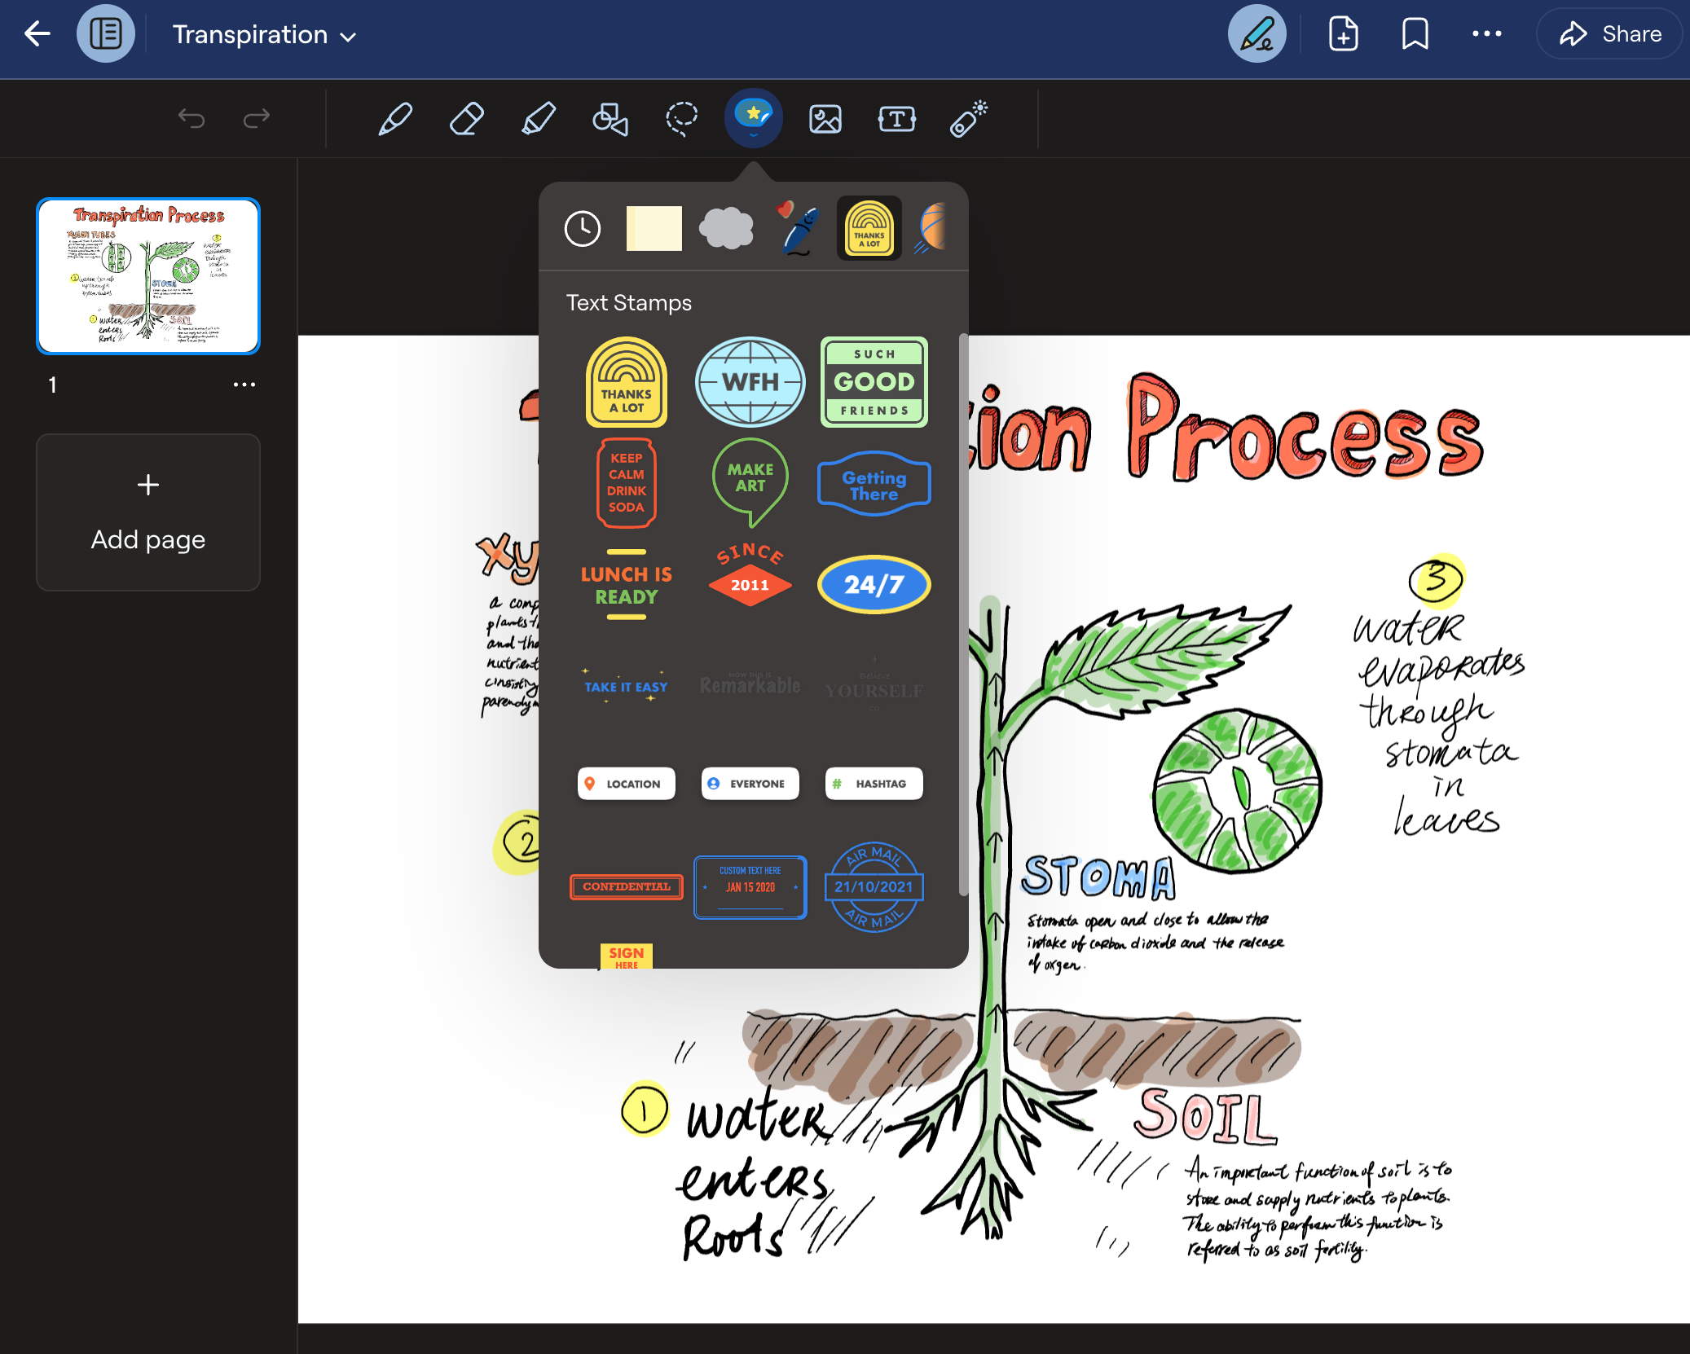Select the orange sticker category tab
This screenshot has width=1690, height=1354.
click(934, 230)
